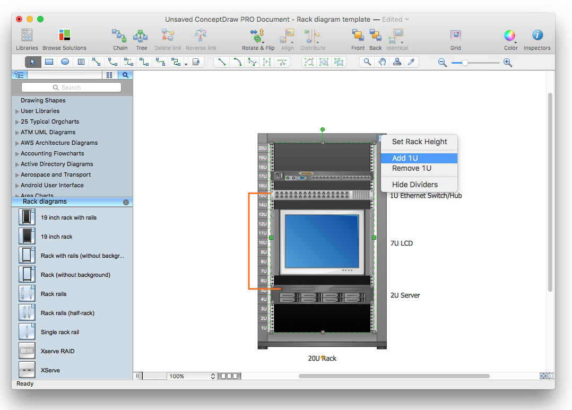
Task: Click the 7U LCD label
Action: coord(402,243)
